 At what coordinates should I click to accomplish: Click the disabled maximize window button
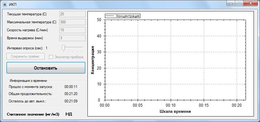[239, 3]
